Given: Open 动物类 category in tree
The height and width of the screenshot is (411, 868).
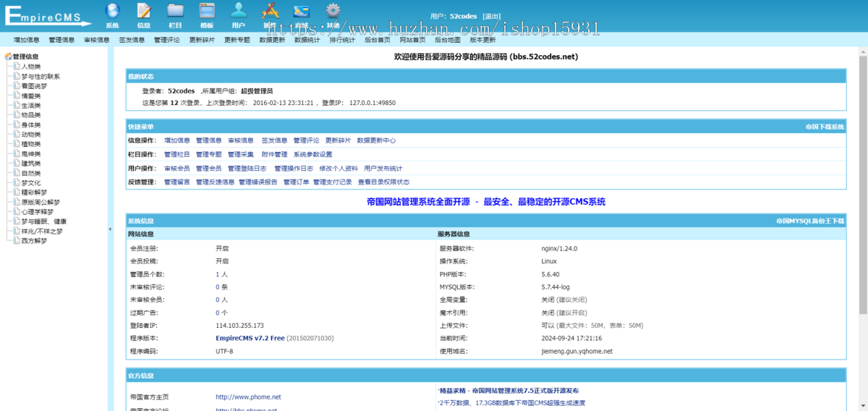Looking at the screenshot, I should (x=31, y=134).
